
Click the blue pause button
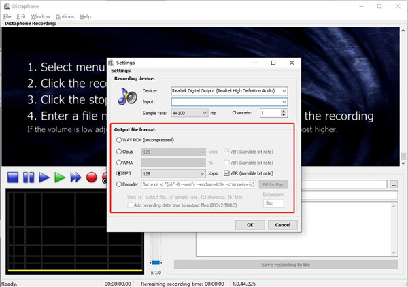29,178
